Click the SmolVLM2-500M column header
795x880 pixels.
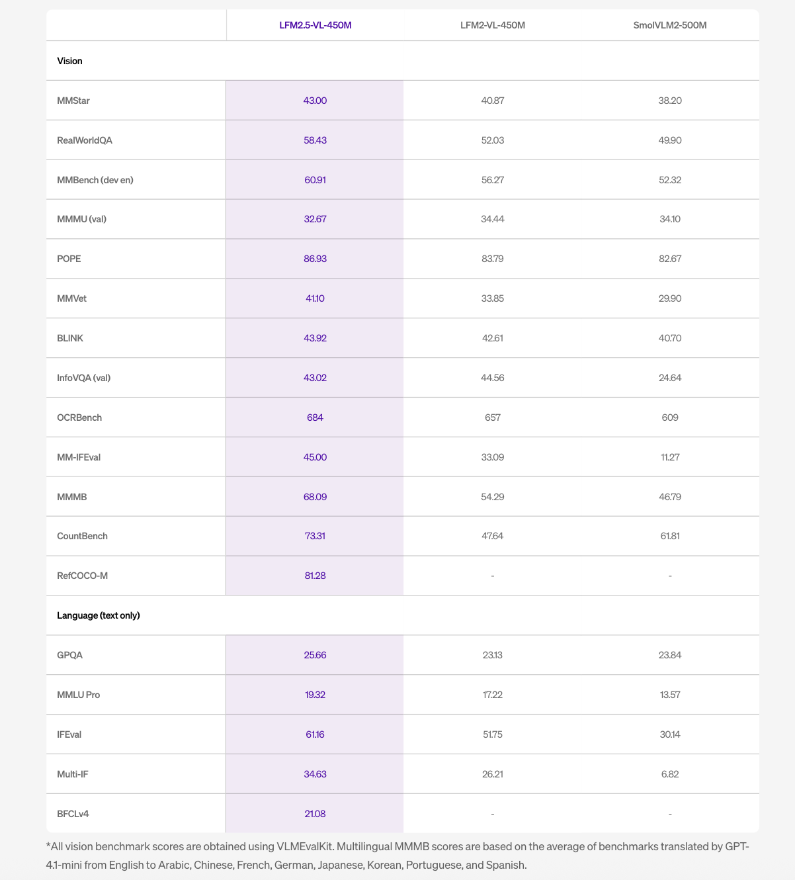tap(670, 25)
